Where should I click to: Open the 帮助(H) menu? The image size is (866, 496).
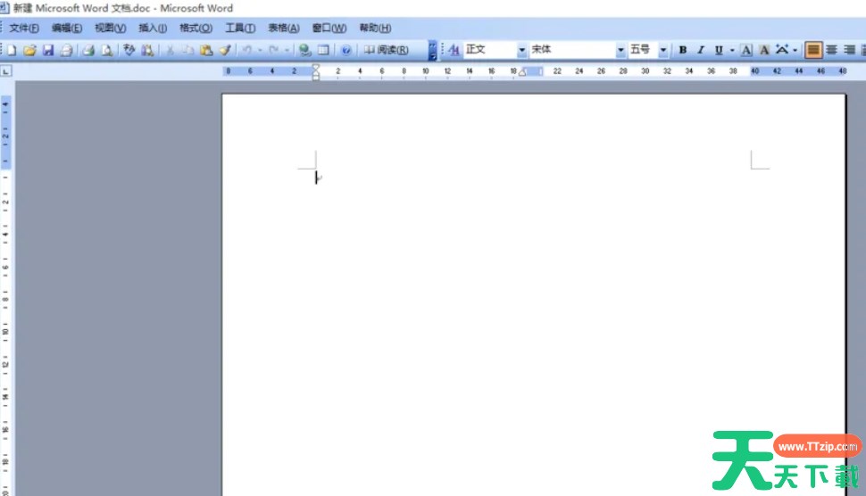(375, 29)
